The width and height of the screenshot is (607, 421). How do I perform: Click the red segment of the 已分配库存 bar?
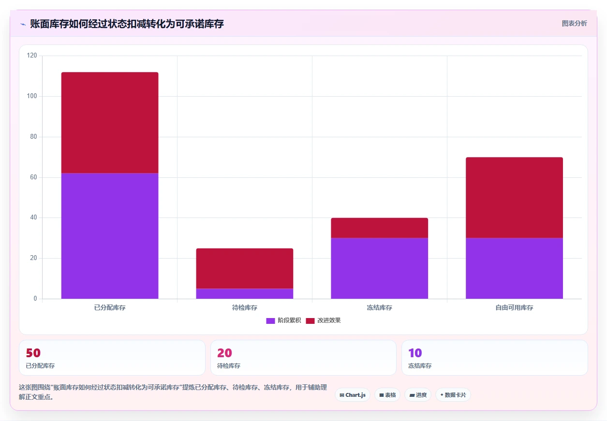pyautogui.click(x=110, y=123)
